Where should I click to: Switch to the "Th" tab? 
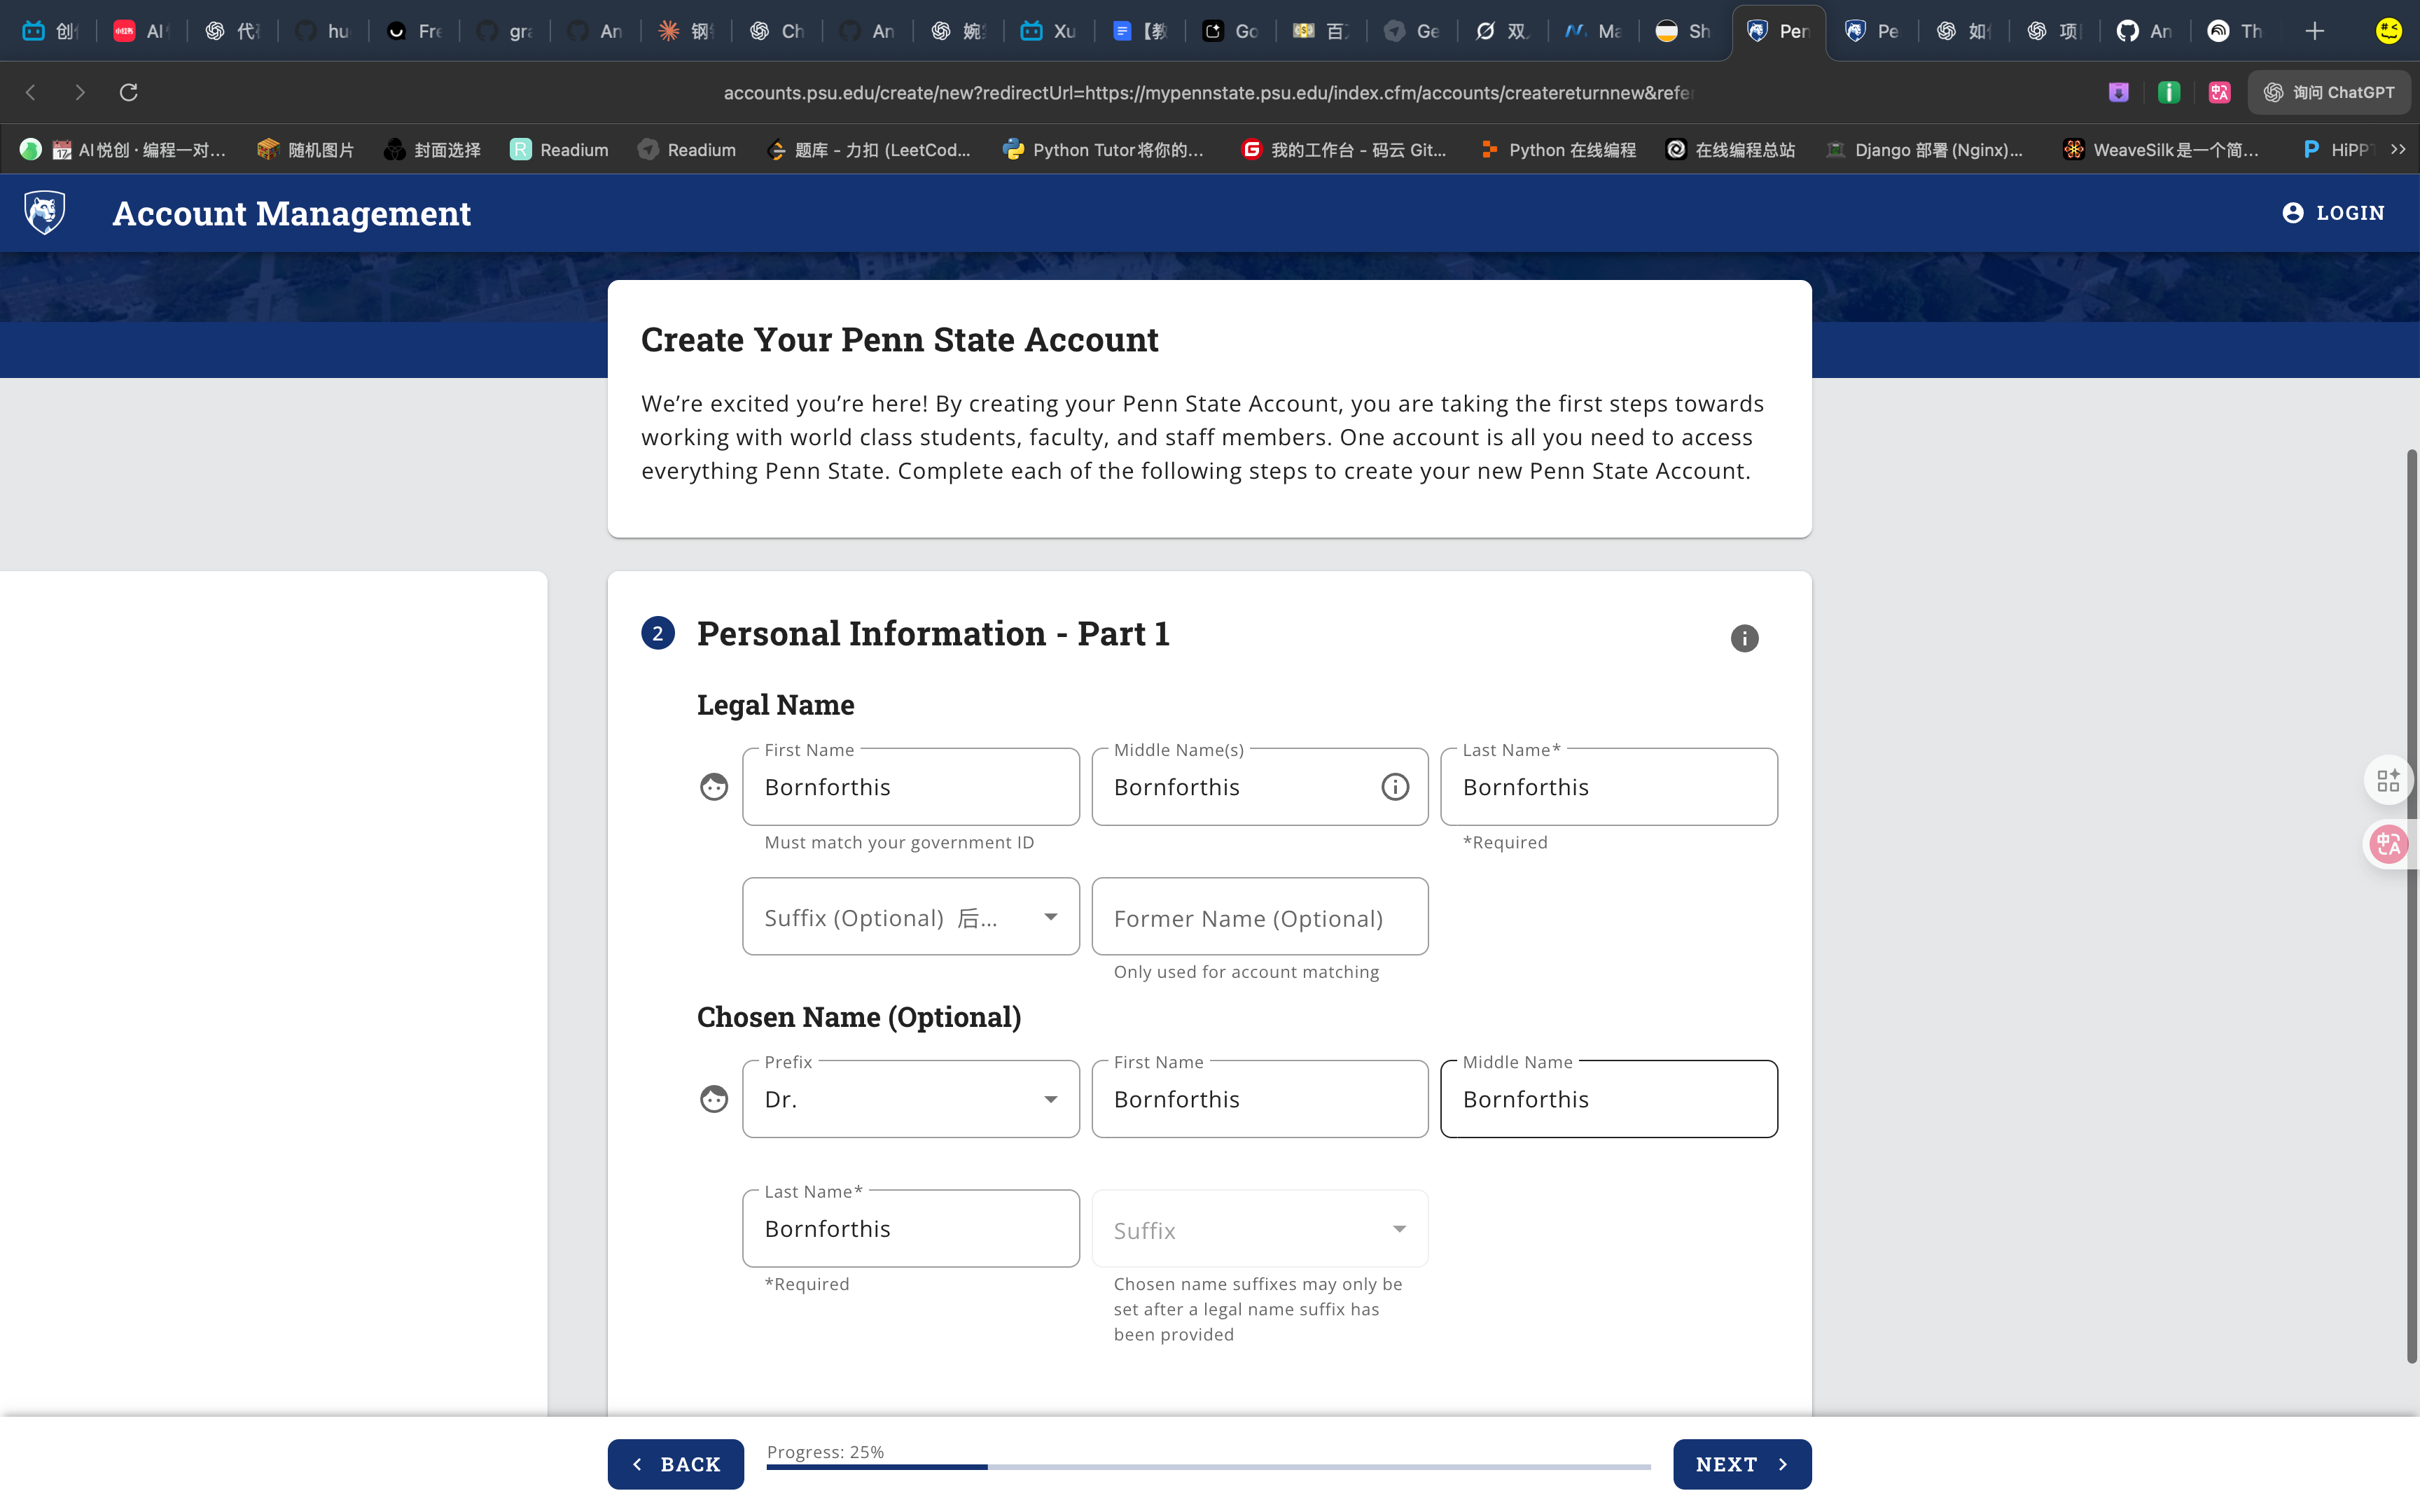2236,31
